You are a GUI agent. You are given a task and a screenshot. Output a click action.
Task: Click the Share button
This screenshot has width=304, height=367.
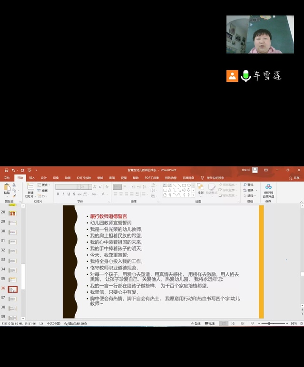[x=294, y=178]
